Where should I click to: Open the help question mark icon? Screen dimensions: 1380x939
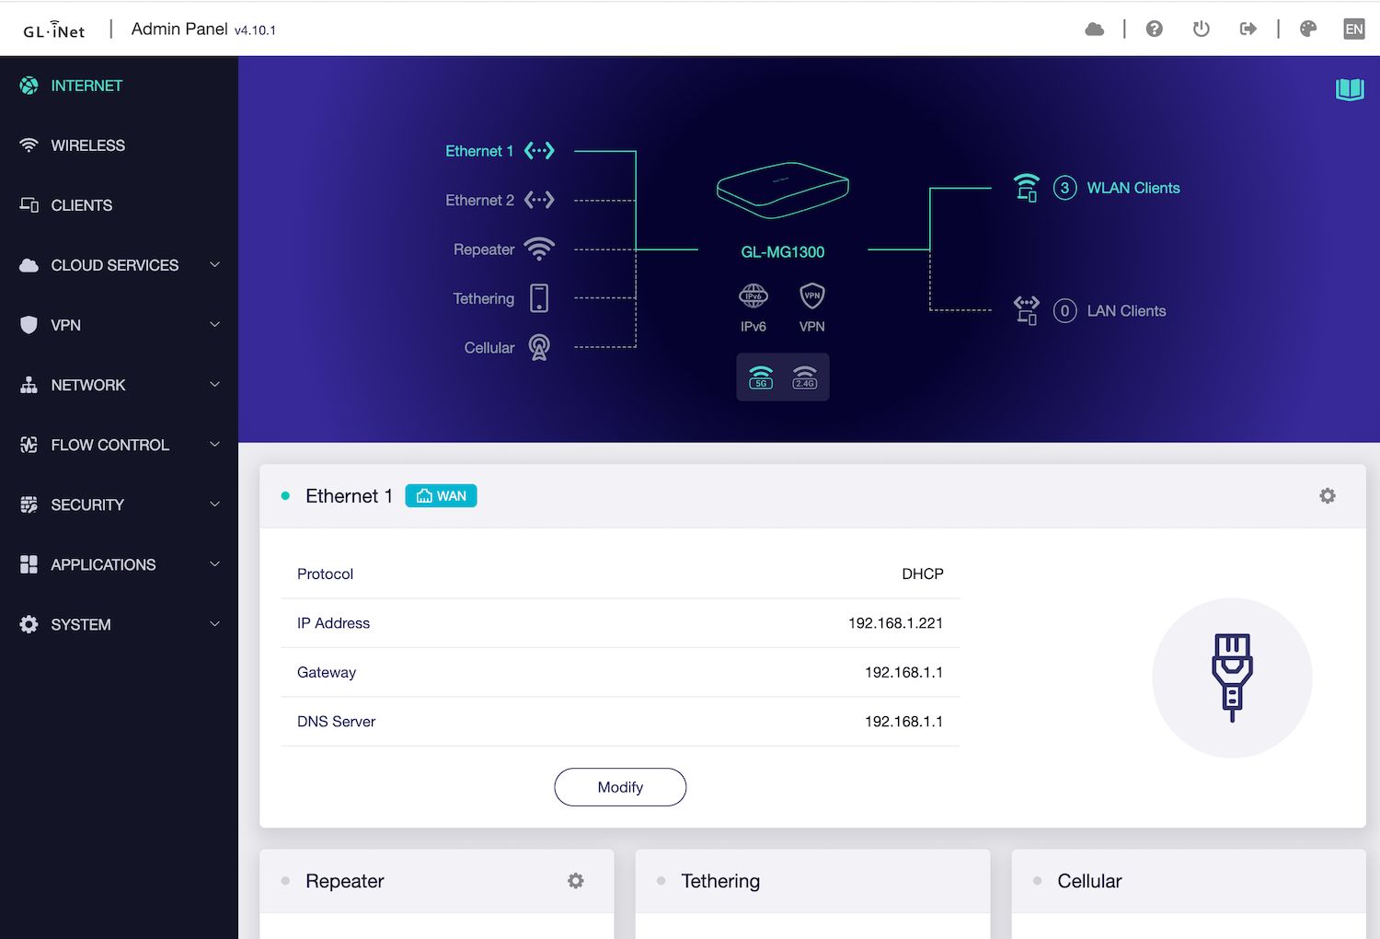click(x=1155, y=29)
